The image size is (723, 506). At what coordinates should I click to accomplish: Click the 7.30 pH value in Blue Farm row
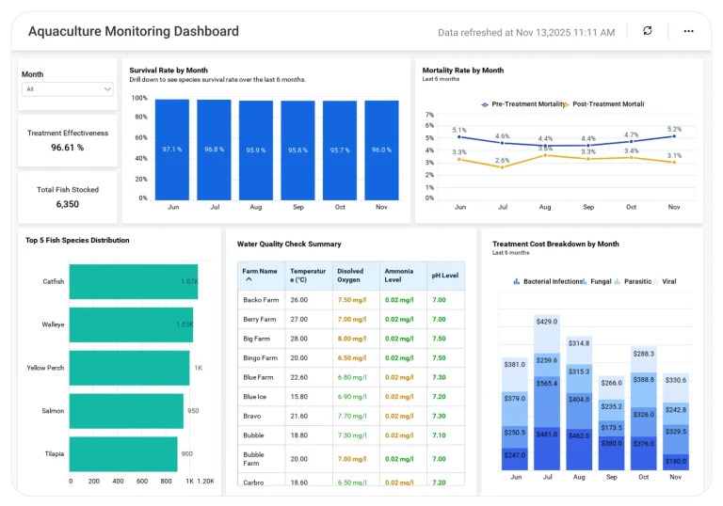pos(439,377)
